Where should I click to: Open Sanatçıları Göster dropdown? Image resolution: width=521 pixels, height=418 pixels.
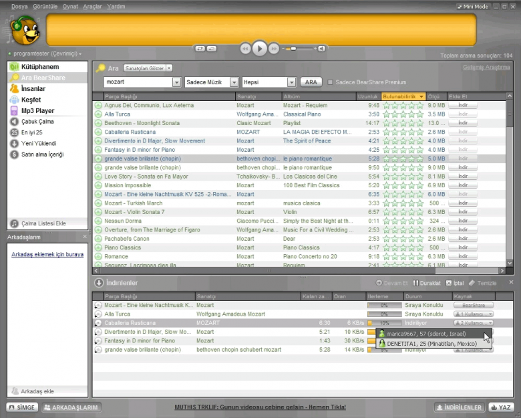[x=148, y=68]
